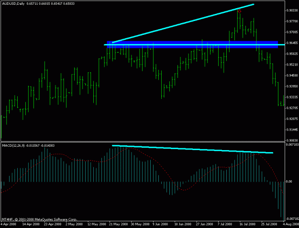Click the 25 Jul 2008 date label
Image resolution: width=299 pixels, height=228 pixels.
(269, 224)
